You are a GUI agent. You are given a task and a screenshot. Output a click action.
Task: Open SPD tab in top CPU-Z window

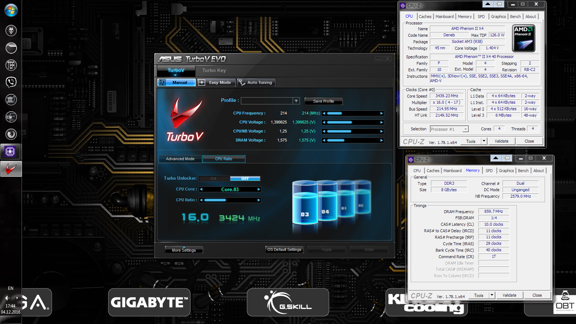point(481,17)
